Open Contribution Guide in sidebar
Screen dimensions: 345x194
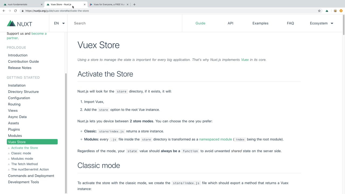coord(23,61)
